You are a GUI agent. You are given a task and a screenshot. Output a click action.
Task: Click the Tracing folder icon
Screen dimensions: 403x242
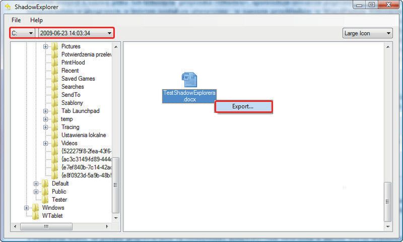point(54,127)
